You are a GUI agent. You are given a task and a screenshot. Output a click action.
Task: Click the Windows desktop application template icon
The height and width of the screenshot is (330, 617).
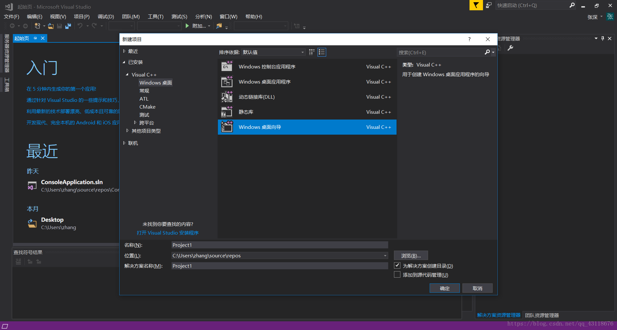point(227,82)
